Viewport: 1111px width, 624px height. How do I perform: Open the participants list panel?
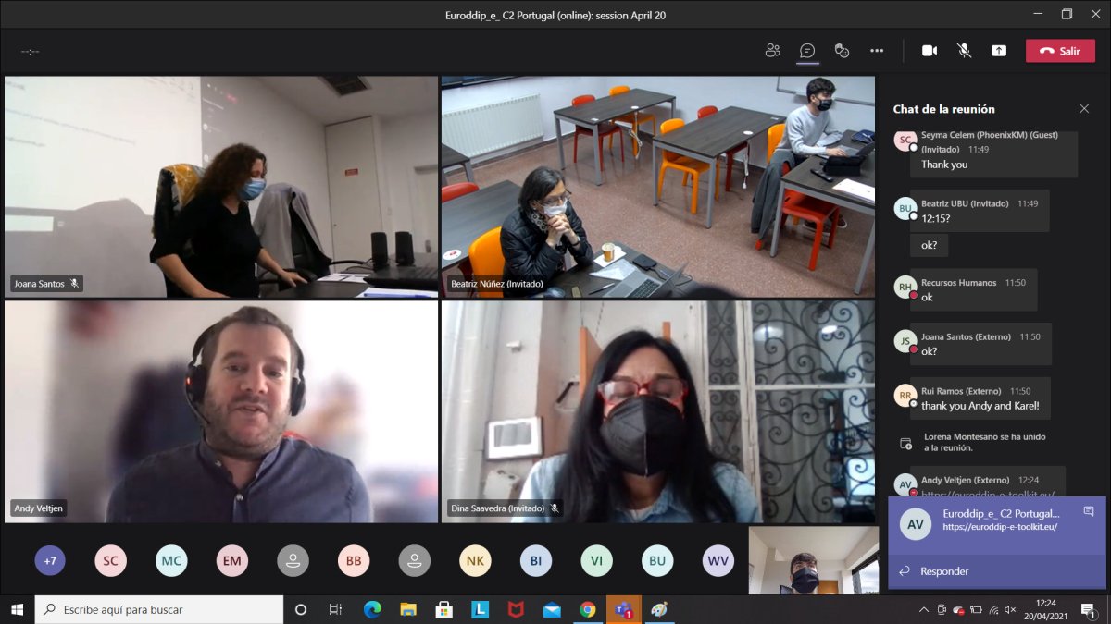point(772,51)
